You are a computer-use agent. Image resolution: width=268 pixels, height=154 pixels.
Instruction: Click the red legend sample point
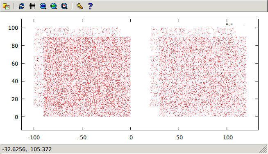244,25
